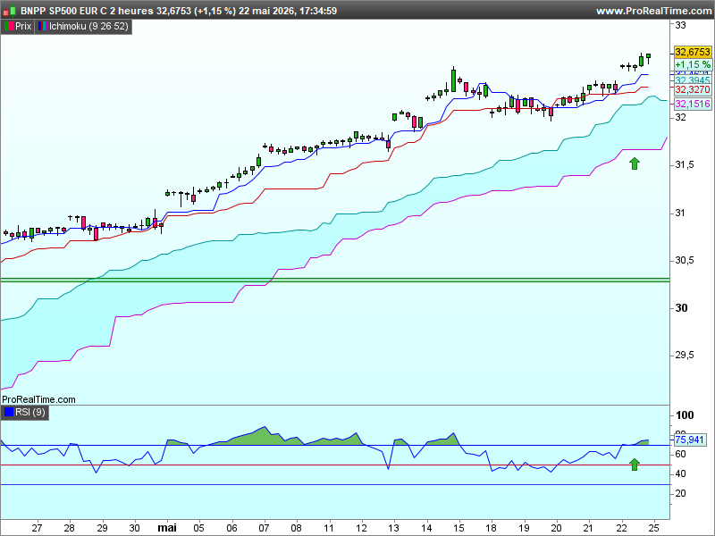Click the 29,5 price axis value
The width and height of the screenshot is (715, 536).
coord(685,355)
